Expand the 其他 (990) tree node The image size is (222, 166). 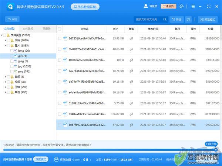pyautogui.click(x=6, y=92)
